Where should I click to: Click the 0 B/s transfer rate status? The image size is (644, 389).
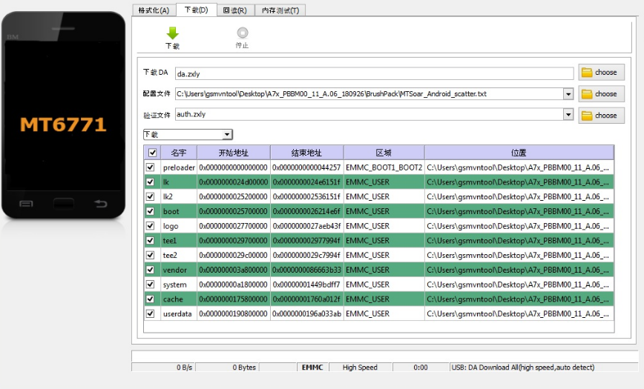click(x=163, y=368)
